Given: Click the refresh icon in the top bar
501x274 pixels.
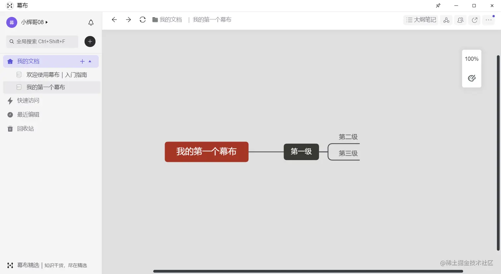Looking at the screenshot, I should point(142,20).
